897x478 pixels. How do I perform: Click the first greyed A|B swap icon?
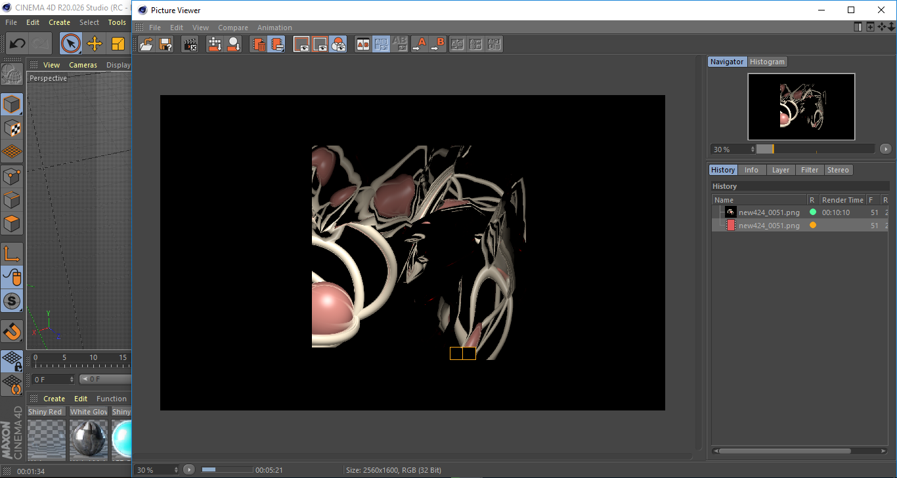point(458,44)
